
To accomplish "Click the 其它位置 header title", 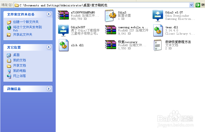I will 14,48.
